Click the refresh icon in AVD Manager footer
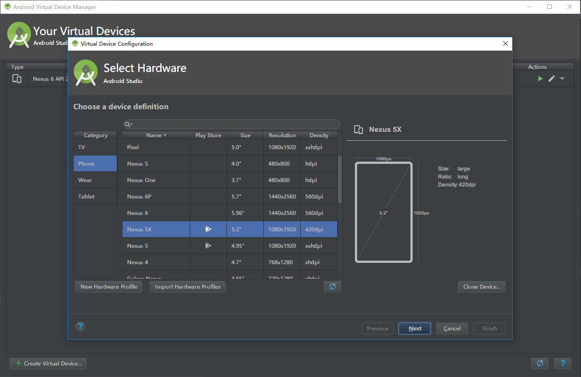 540,363
